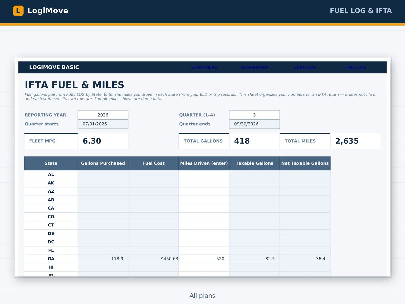Select the CT state row label
Image resolution: width=405 pixels, height=304 pixels.
(x=51, y=225)
